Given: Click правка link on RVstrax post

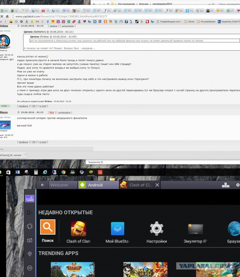Looking at the screenshot, I should (53, 26).
